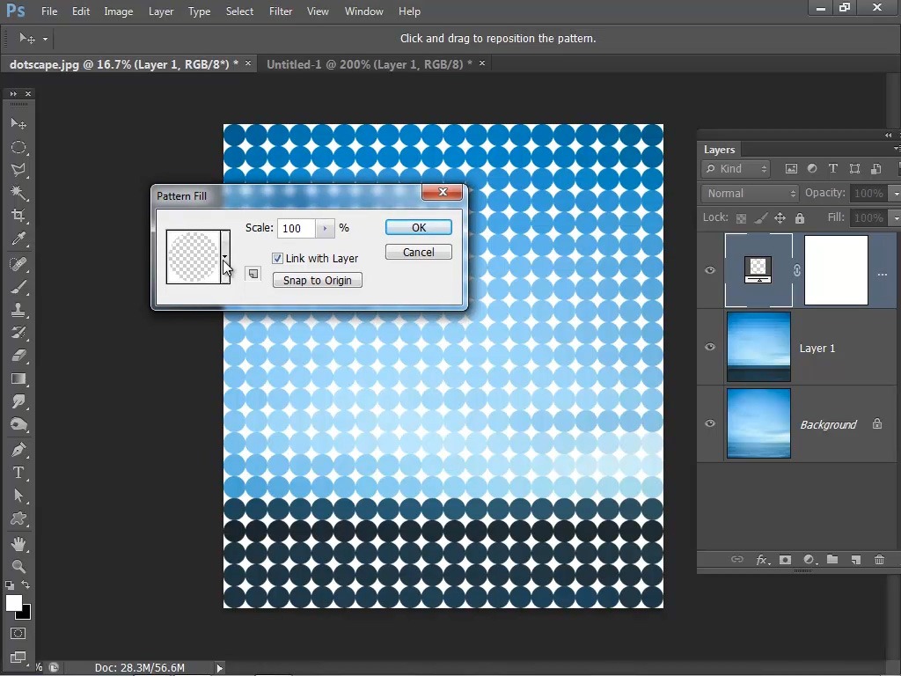Select the Crop tool

coord(18,216)
